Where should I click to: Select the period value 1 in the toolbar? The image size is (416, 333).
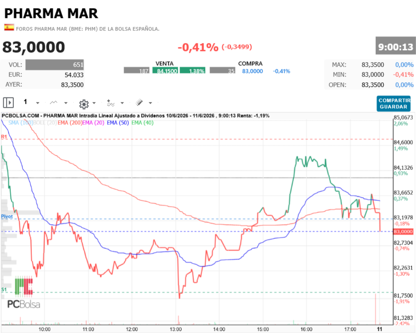(25, 102)
